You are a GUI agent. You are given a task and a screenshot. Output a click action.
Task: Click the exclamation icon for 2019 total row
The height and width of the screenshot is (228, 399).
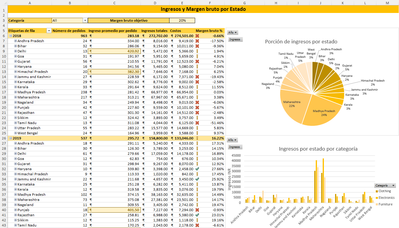(197, 138)
